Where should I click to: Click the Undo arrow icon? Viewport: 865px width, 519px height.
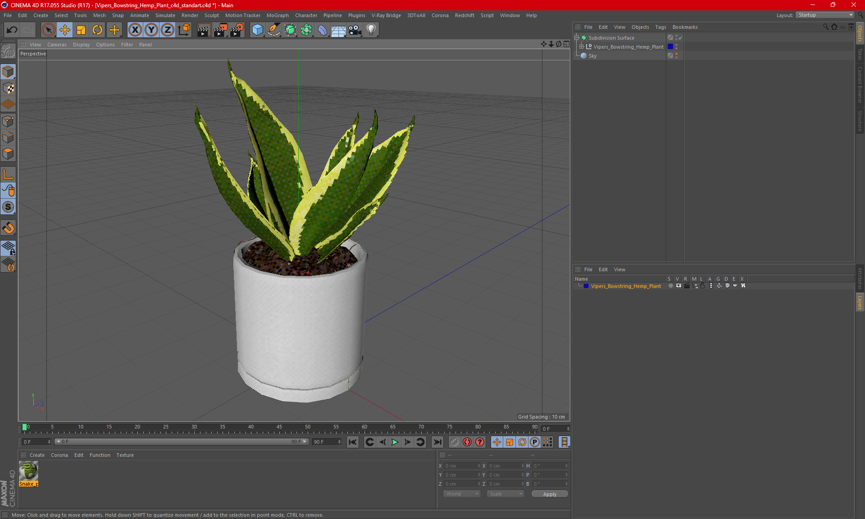(12, 30)
